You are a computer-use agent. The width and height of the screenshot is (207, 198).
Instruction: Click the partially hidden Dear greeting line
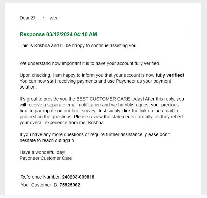[39, 18]
